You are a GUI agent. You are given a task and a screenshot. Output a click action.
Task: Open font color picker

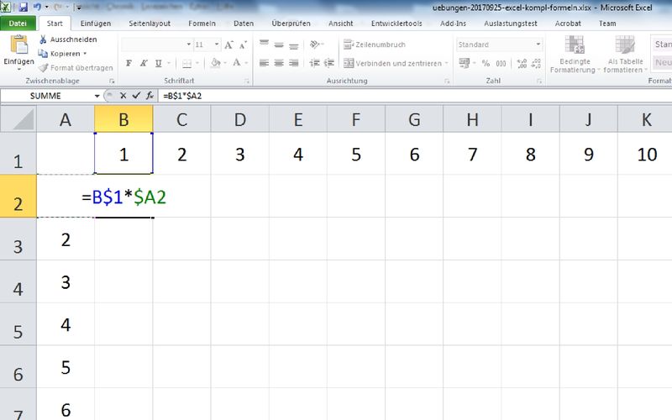[237, 64]
